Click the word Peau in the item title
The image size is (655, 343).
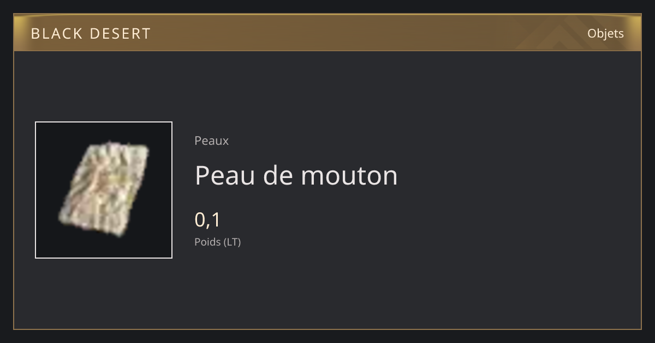(225, 175)
